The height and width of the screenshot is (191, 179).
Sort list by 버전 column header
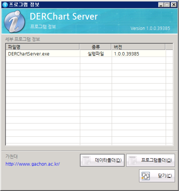138,47
